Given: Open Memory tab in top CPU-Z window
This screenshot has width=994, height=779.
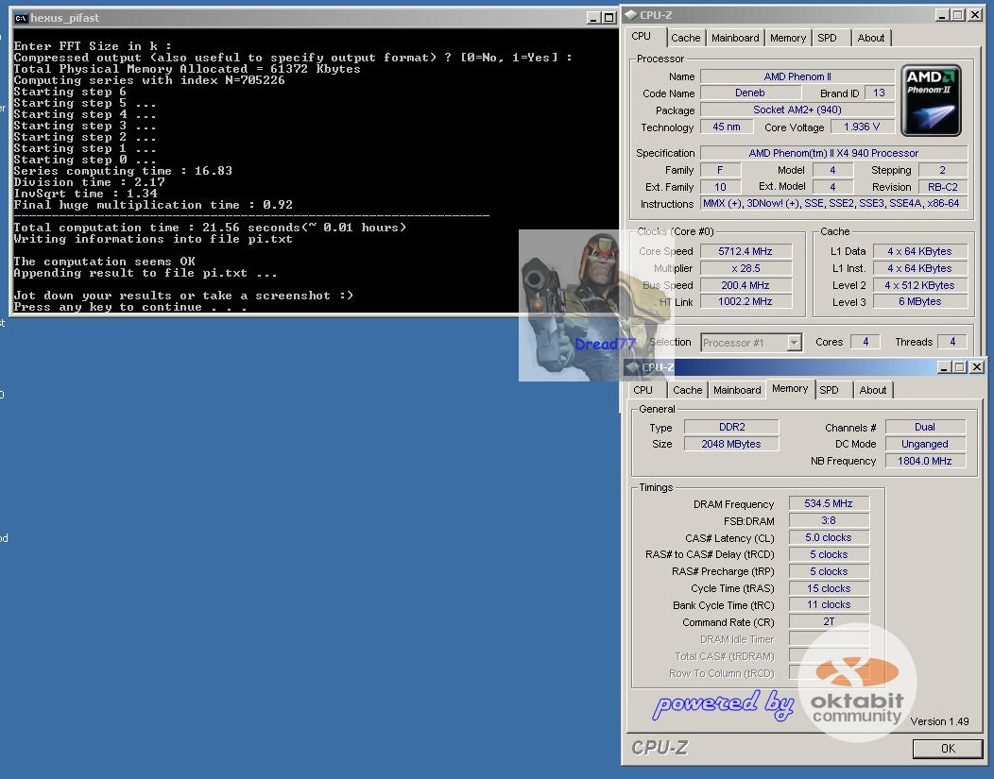Looking at the screenshot, I should tap(787, 38).
